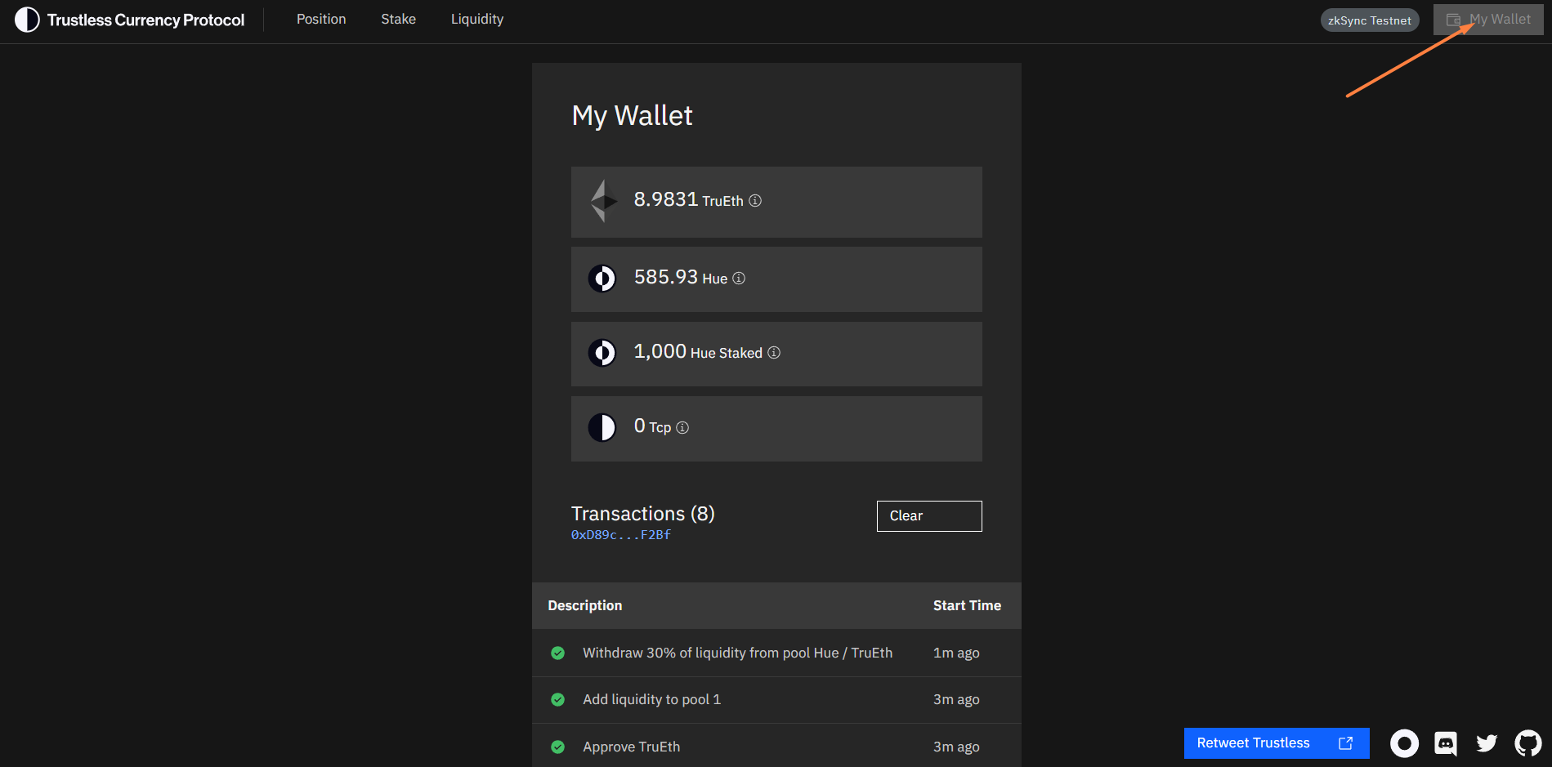Clear the transactions list
This screenshot has width=1552, height=767.
928,516
